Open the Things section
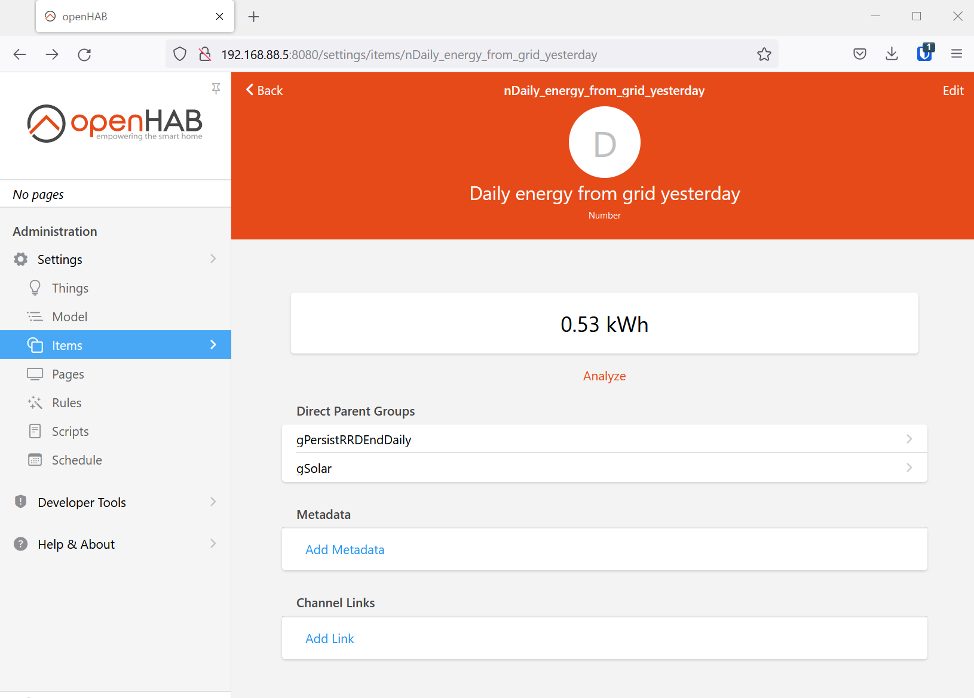This screenshot has width=974, height=698. tap(70, 288)
